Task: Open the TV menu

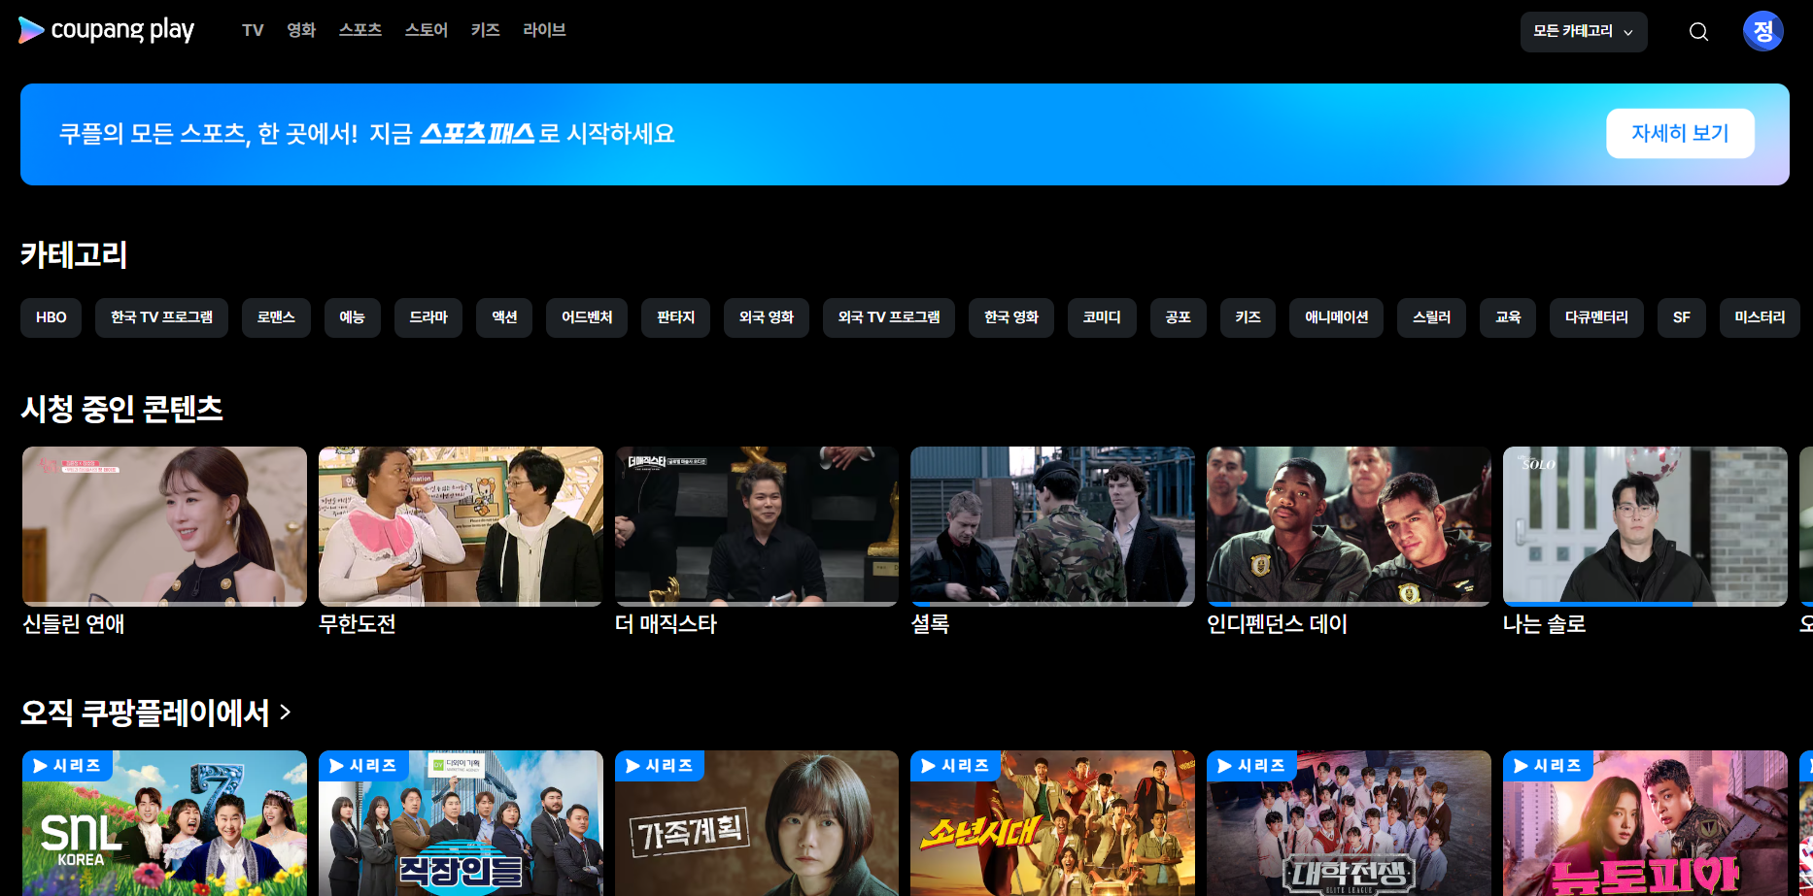Action: coord(253,30)
